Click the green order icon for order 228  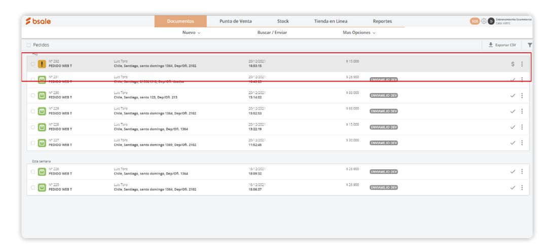[x=42, y=127]
